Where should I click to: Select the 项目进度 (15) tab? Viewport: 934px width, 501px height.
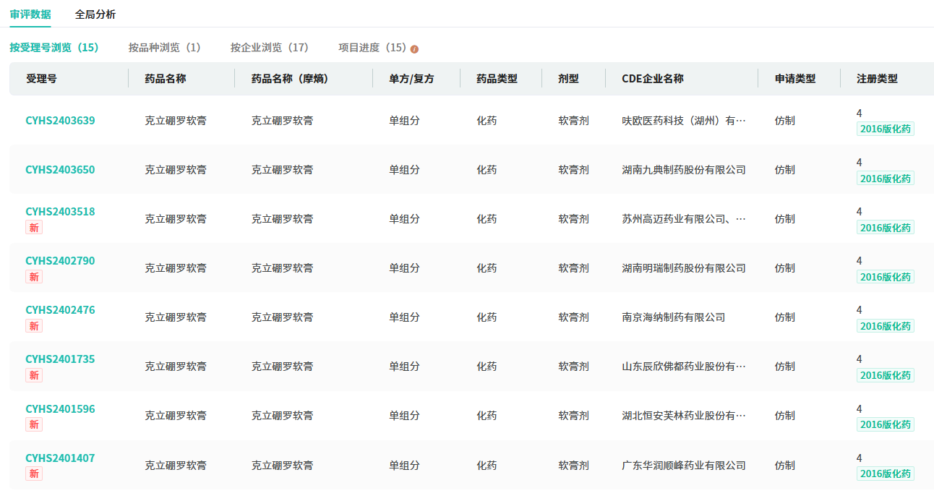point(372,48)
